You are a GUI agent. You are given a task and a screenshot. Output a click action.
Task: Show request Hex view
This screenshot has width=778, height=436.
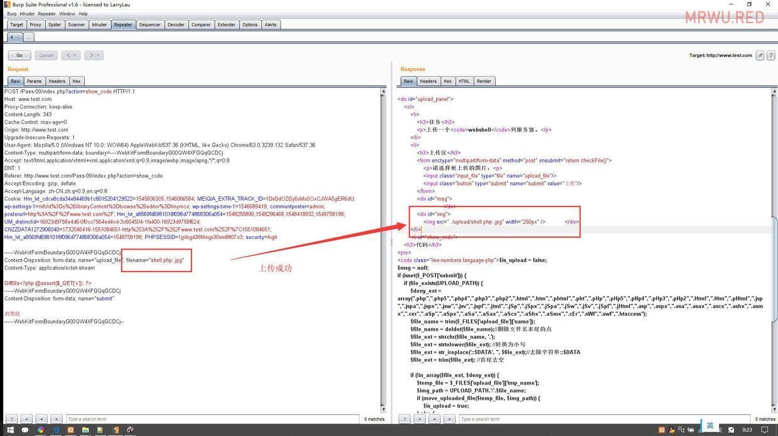tap(76, 81)
